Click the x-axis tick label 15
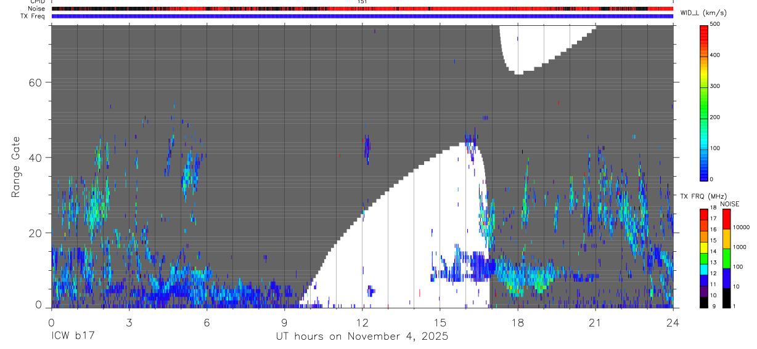This screenshot has width=757, height=349. tap(440, 322)
